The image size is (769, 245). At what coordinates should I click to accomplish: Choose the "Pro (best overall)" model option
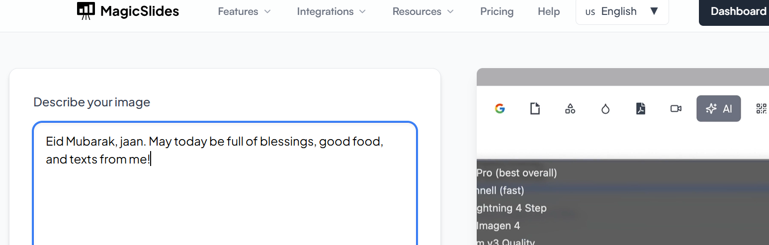(x=517, y=173)
